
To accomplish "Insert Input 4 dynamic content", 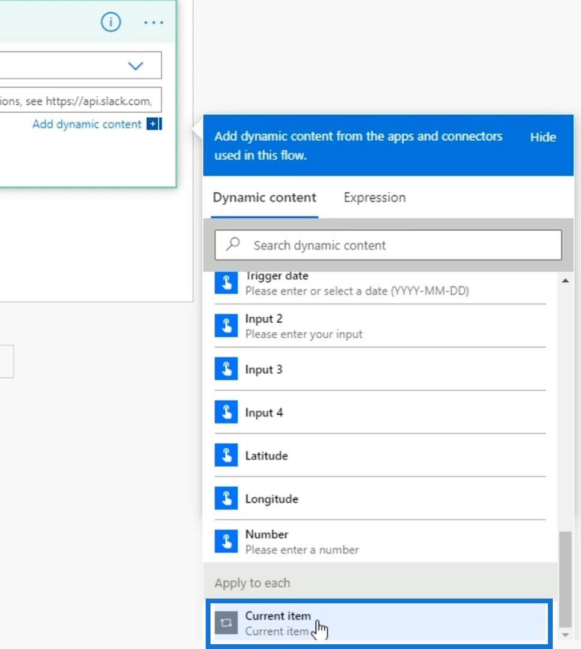I will pyautogui.click(x=380, y=412).
